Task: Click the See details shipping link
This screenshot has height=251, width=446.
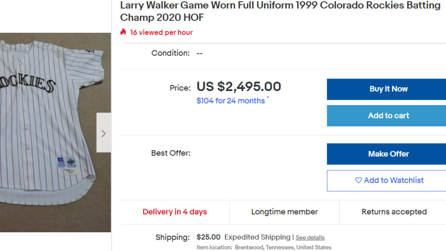Action: click(x=310, y=237)
